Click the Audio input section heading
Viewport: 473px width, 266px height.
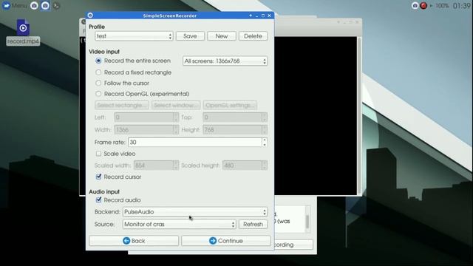point(104,192)
